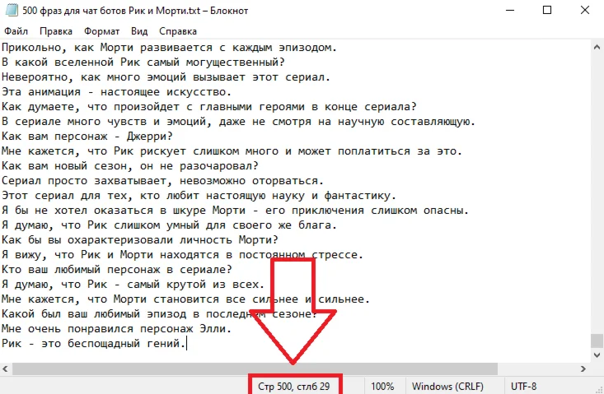The width and height of the screenshot is (604, 394).
Task: Click line 'Прикольно, как Морти развивается'
Action: pos(169,48)
